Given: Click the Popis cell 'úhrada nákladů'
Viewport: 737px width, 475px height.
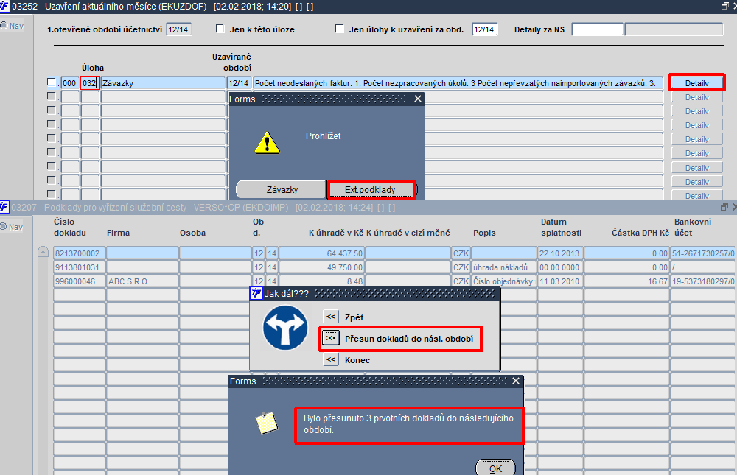Looking at the screenshot, I should [504, 267].
